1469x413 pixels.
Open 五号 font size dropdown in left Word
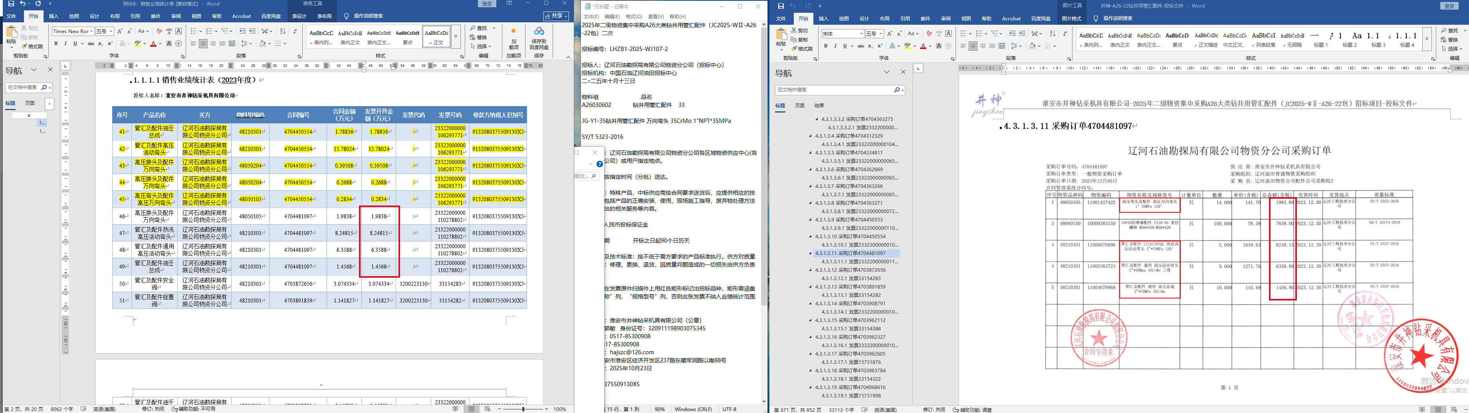coord(111,32)
